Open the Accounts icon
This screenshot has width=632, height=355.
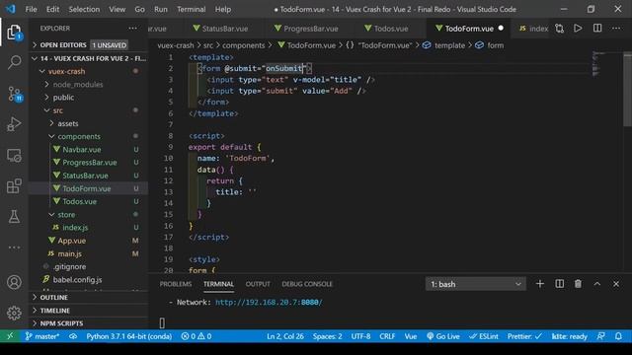pos(14,282)
